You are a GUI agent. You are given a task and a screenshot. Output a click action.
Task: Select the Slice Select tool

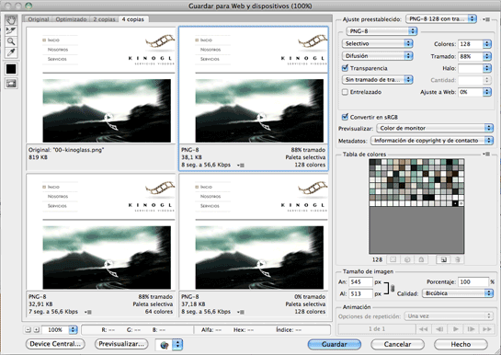pos(11,31)
